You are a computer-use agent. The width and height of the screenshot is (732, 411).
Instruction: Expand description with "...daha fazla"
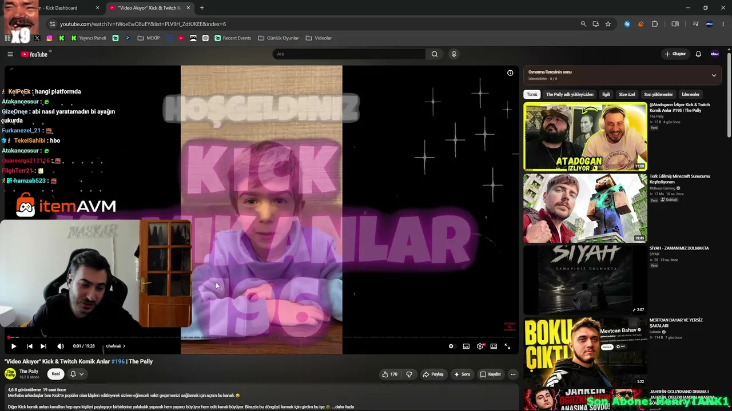pos(343,407)
